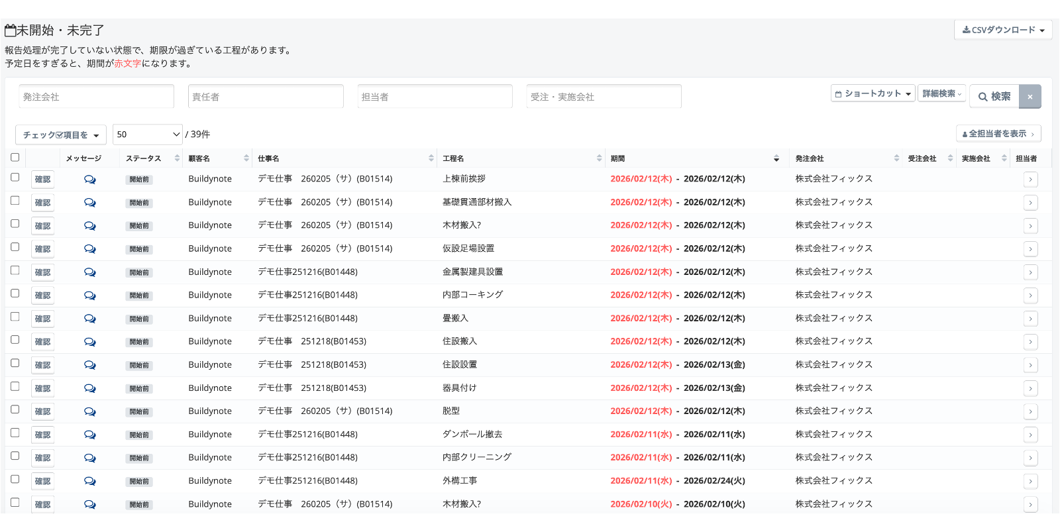
Task: Expand 詳細検索 advanced search options
Action: coord(941,93)
